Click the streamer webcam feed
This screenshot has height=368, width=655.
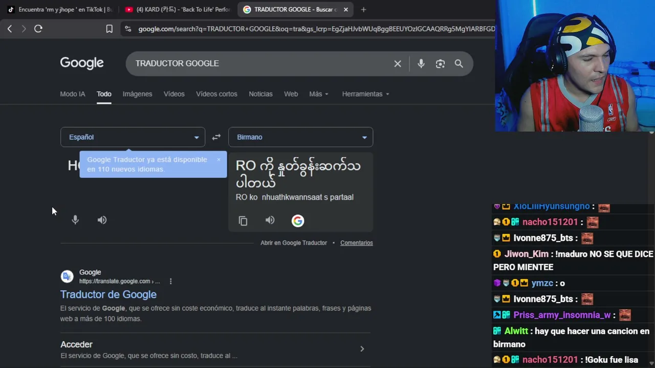575,66
